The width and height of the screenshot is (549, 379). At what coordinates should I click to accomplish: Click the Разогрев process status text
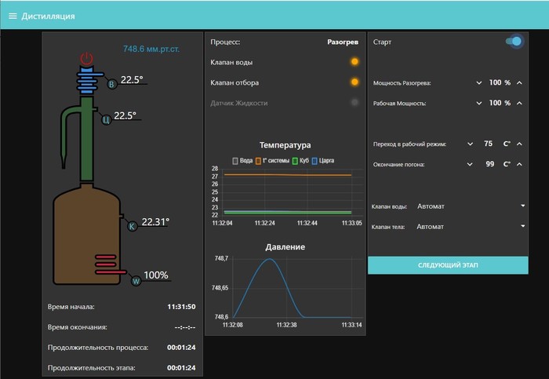(343, 42)
